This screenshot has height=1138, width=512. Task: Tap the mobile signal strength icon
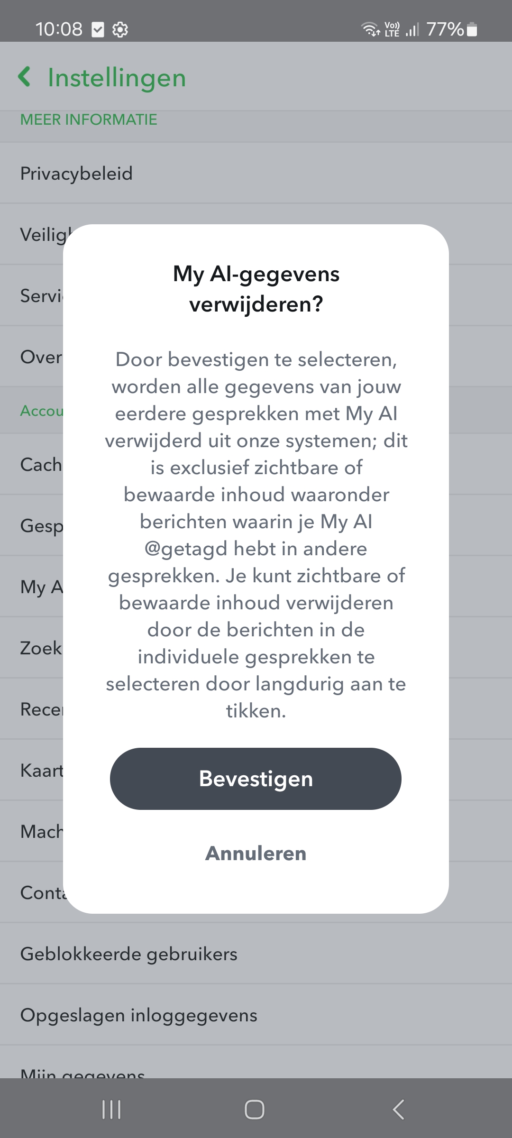click(412, 30)
